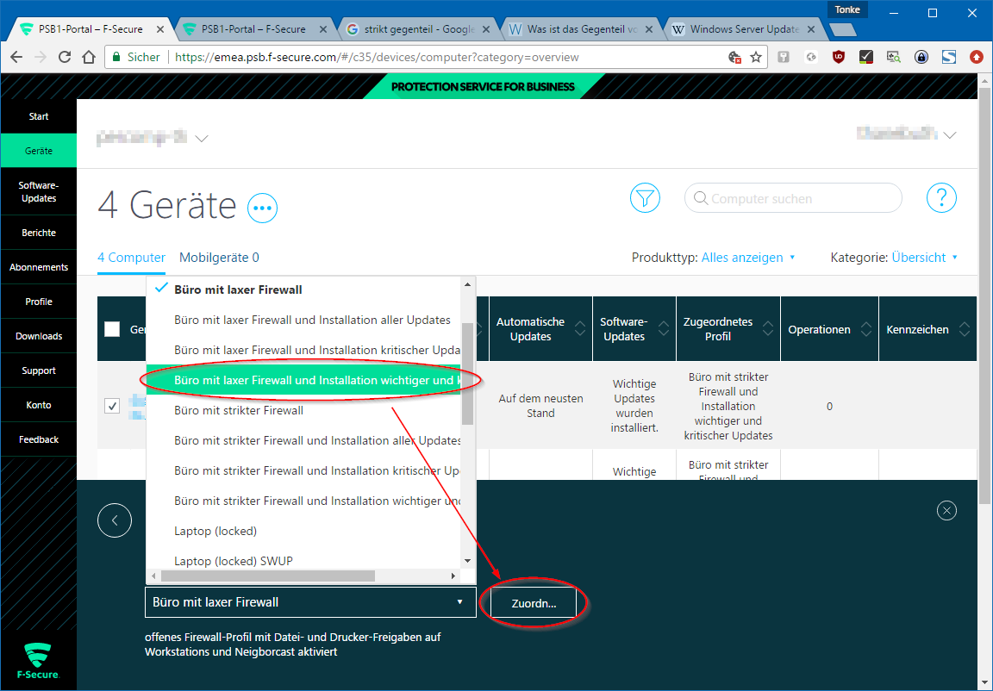Open the three-dots menu next to 4 Geräte
The width and height of the screenshot is (993, 691).
(262, 208)
